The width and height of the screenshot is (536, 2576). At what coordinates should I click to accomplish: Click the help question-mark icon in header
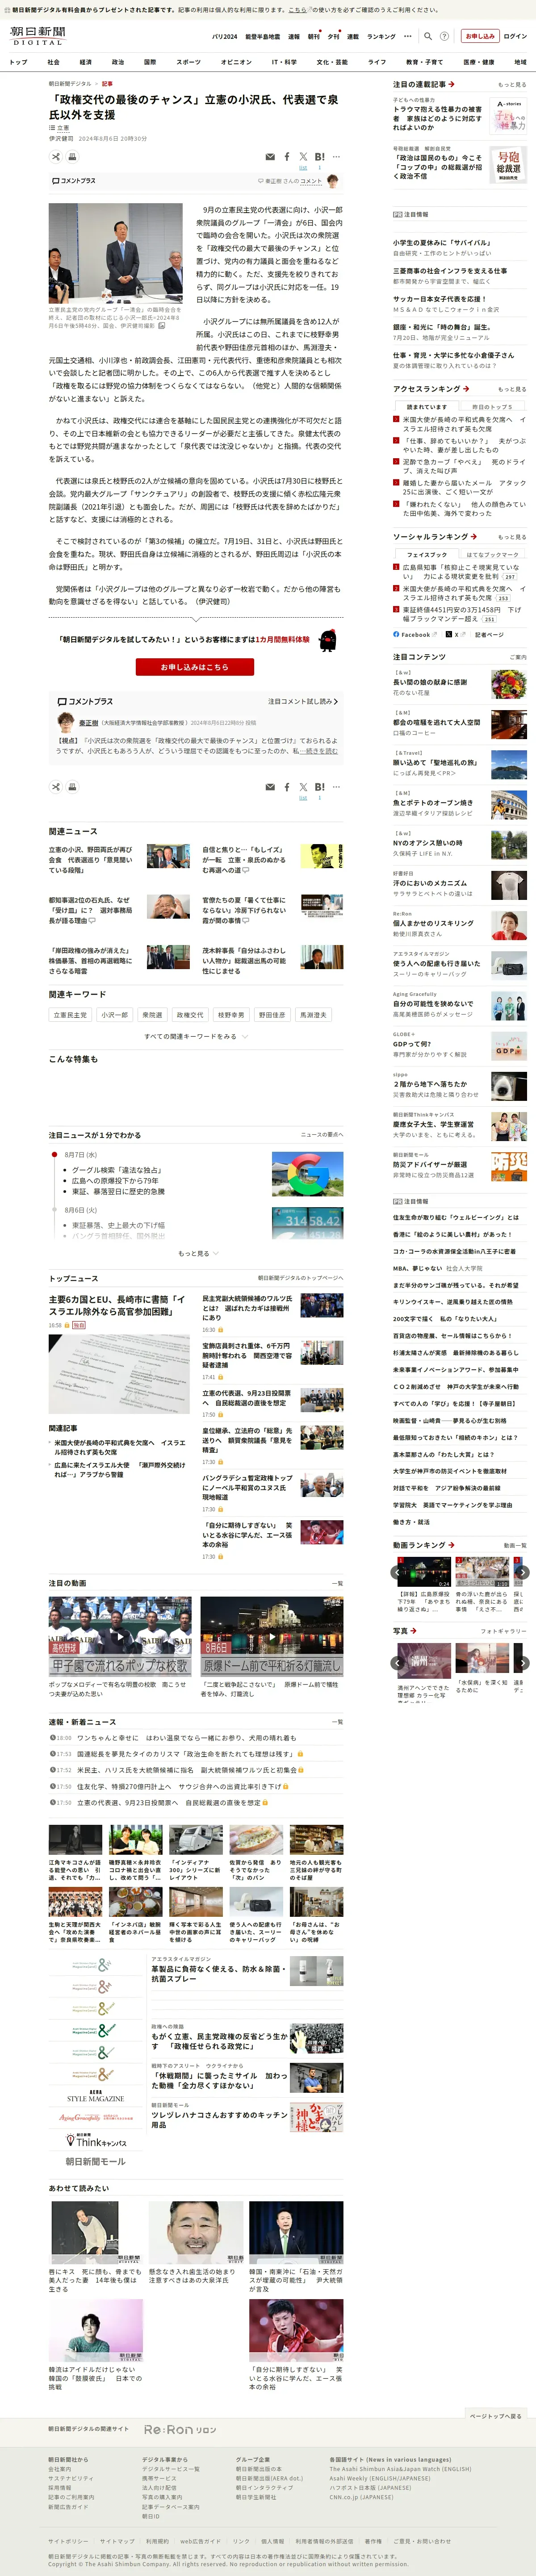point(444,36)
